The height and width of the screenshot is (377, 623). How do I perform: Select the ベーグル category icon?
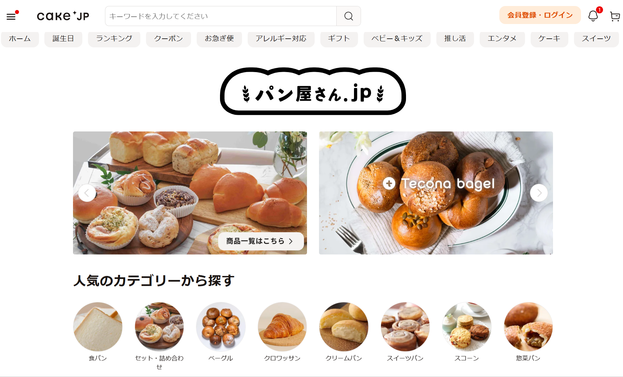click(221, 327)
